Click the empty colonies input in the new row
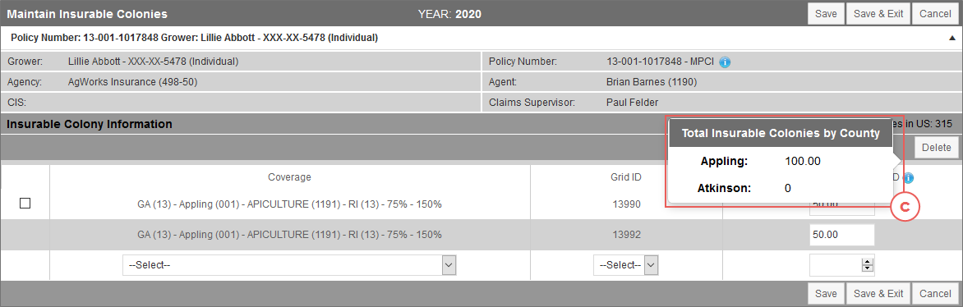This screenshot has width=963, height=307. click(x=836, y=265)
